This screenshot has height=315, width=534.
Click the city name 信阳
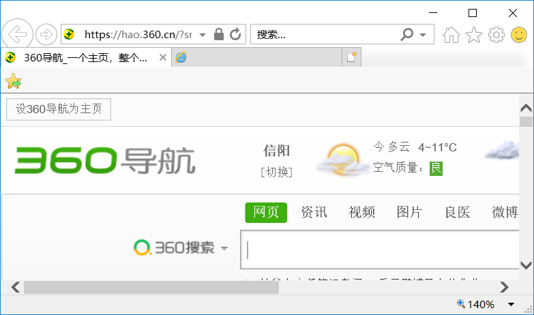pos(276,151)
